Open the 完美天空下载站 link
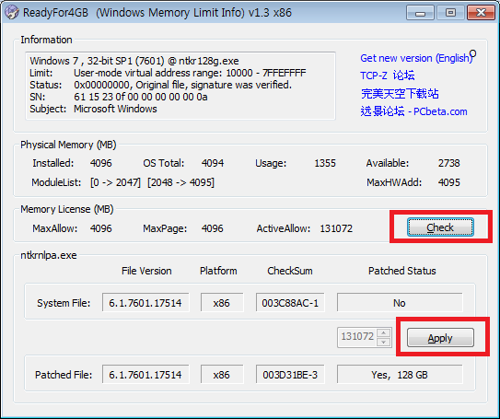This screenshot has height=419, width=500. (400, 94)
